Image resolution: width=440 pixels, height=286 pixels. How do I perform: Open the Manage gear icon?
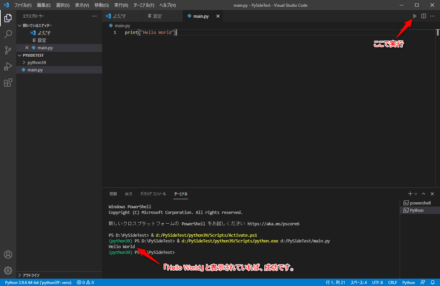pyautogui.click(x=8, y=271)
